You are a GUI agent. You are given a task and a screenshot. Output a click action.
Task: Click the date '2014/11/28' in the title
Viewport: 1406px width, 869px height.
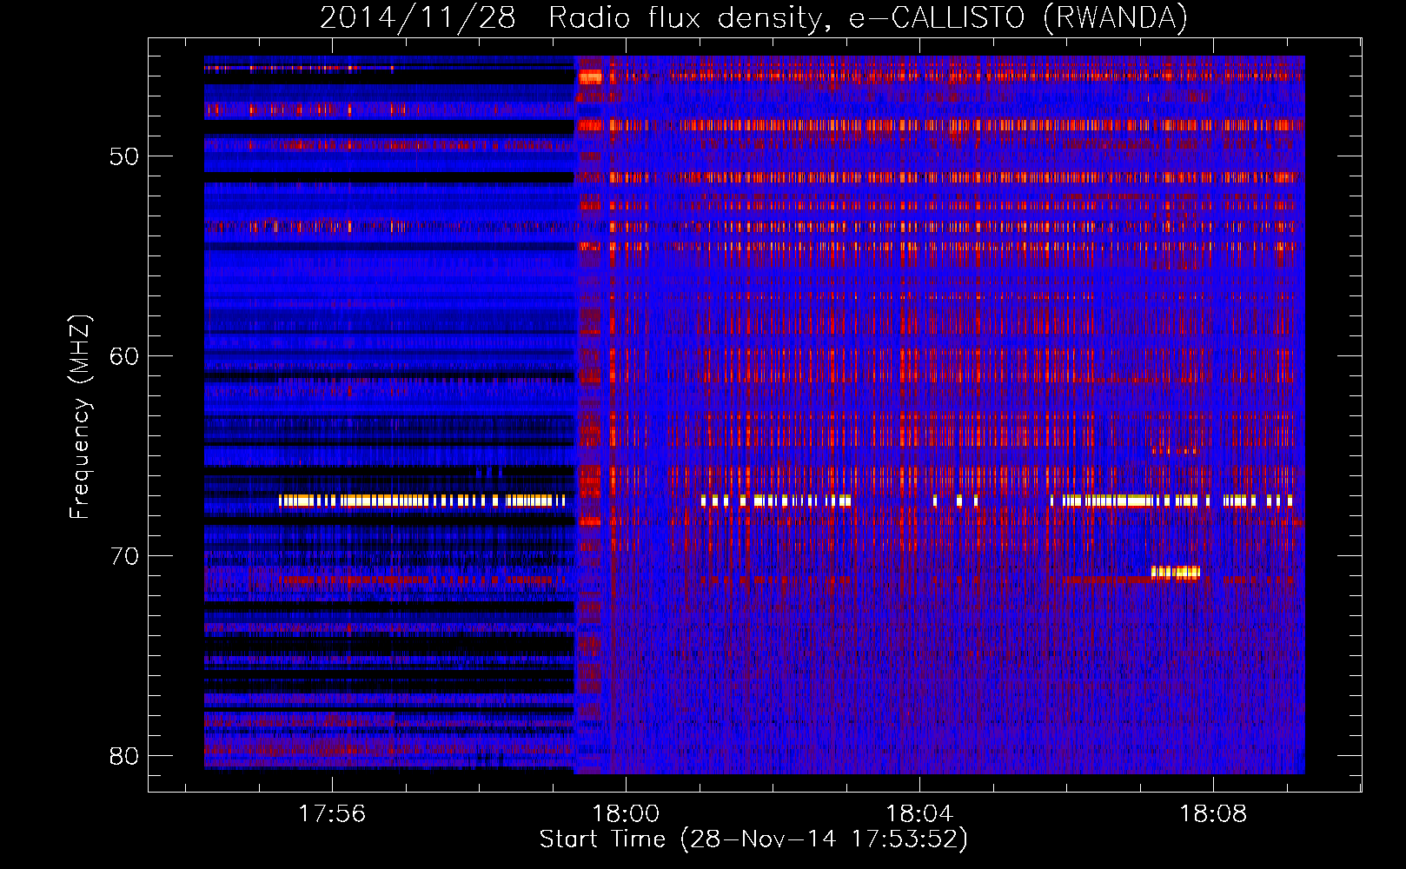(x=418, y=18)
